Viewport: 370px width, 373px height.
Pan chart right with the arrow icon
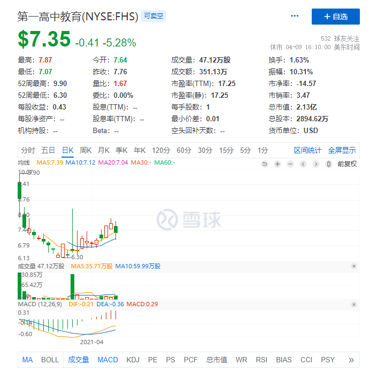(316, 164)
